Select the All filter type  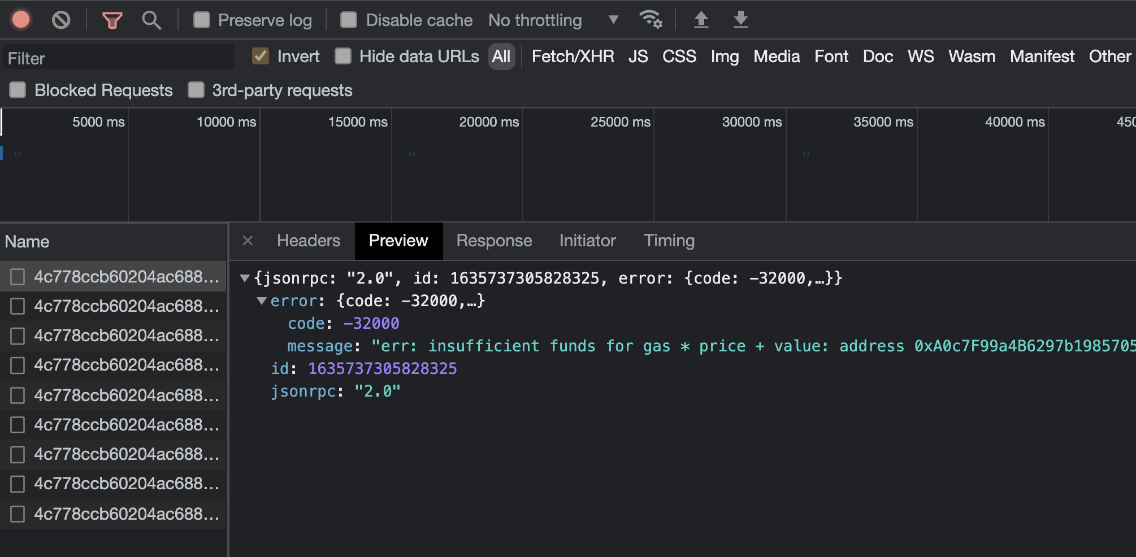pos(501,56)
